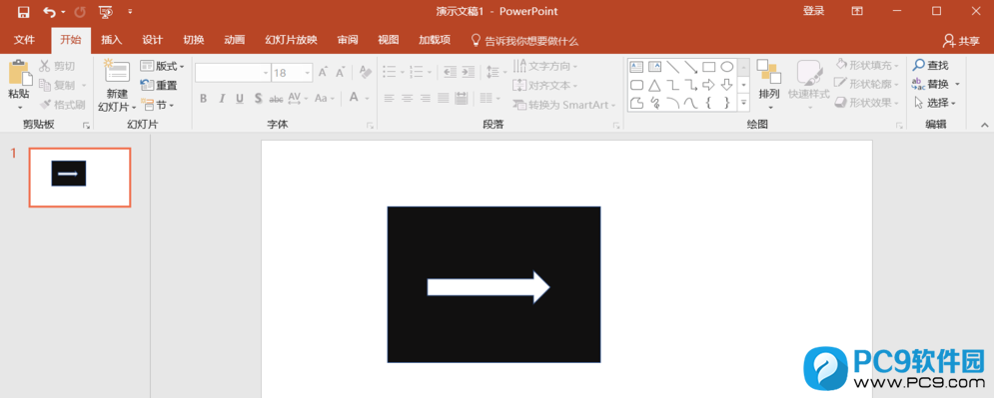Click the redo icon in quick access toolbar
Viewport: 994px width, 398px height.
[x=80, y=11]
